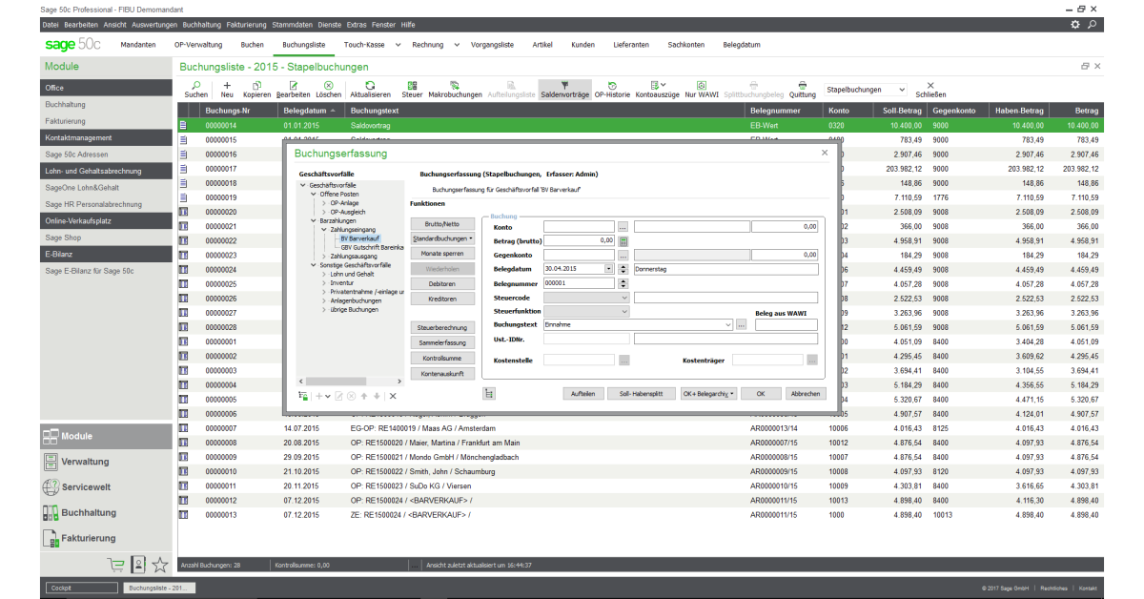Screen dimensions: 1144x599
Task: Open the Buchungstext dropdown
Action: [728, 325]
